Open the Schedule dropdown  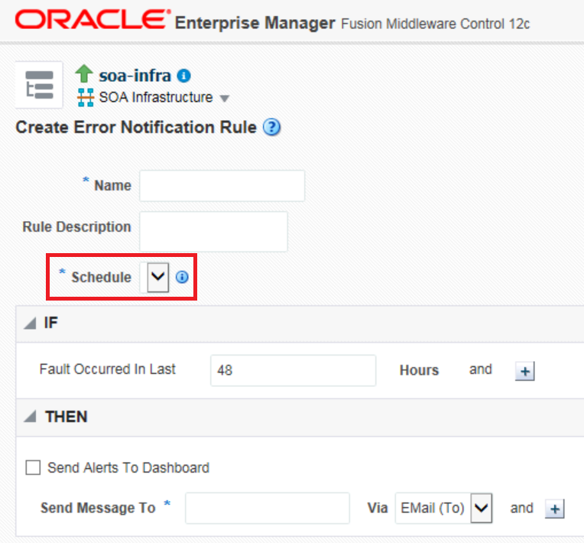click(157, 278)
